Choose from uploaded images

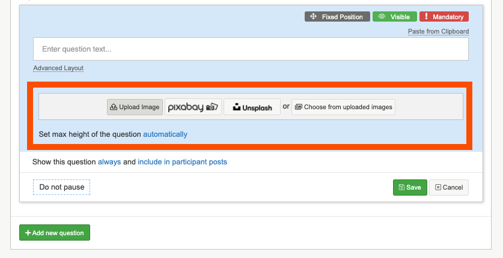(x=343, y=107)
